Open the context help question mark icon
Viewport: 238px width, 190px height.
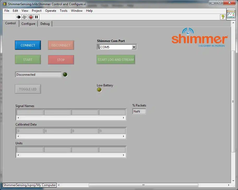(223, 17)
